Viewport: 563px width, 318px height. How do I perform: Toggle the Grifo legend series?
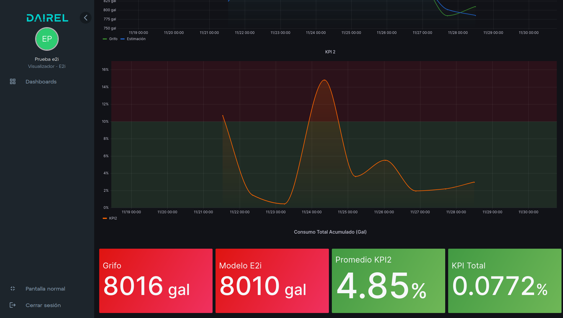(113, 39)
